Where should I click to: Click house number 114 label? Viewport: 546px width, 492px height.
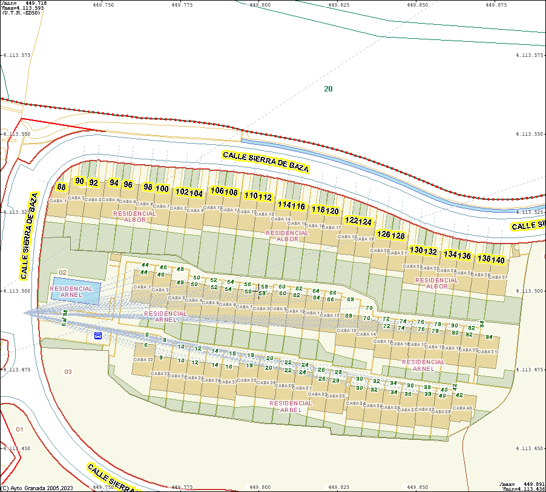point(284,205)
